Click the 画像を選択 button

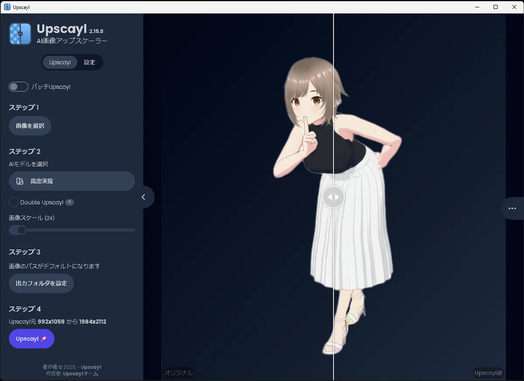click(30, 126)
